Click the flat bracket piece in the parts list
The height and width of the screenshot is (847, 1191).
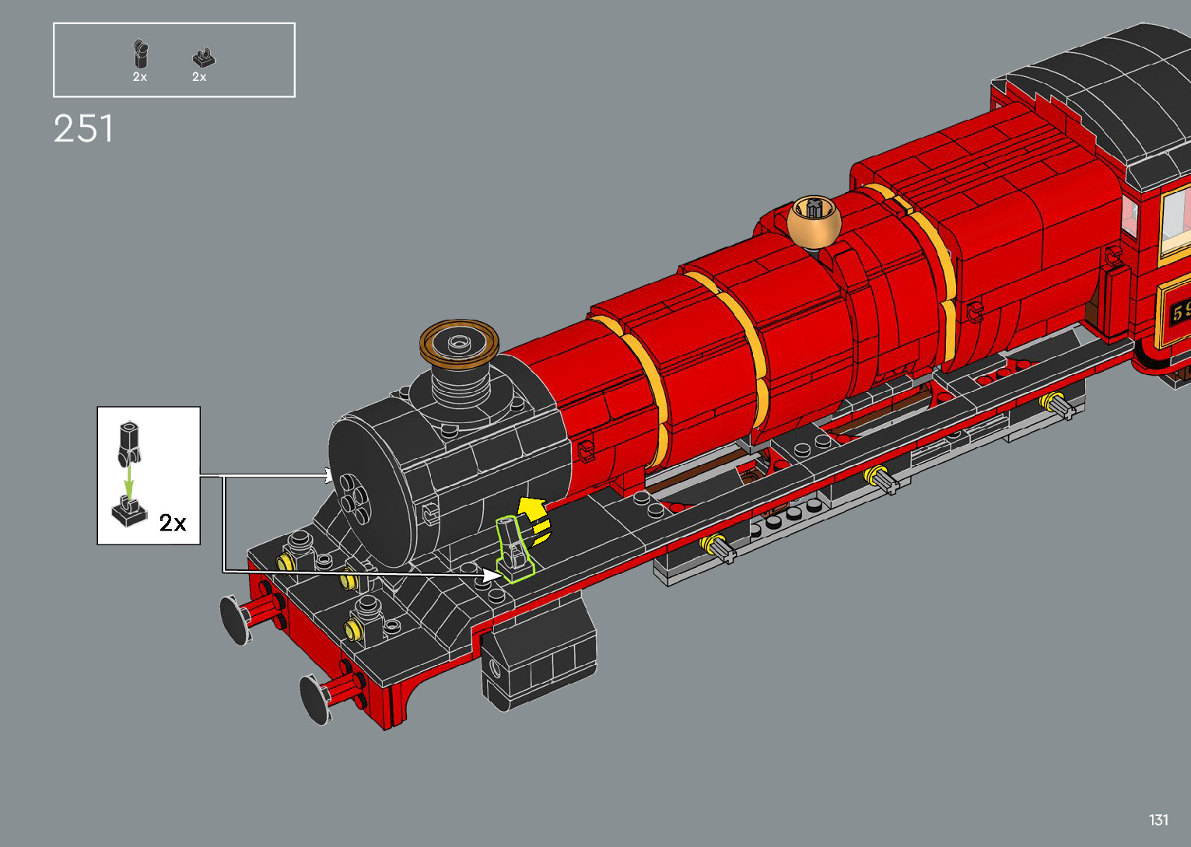tap(203, 58)
